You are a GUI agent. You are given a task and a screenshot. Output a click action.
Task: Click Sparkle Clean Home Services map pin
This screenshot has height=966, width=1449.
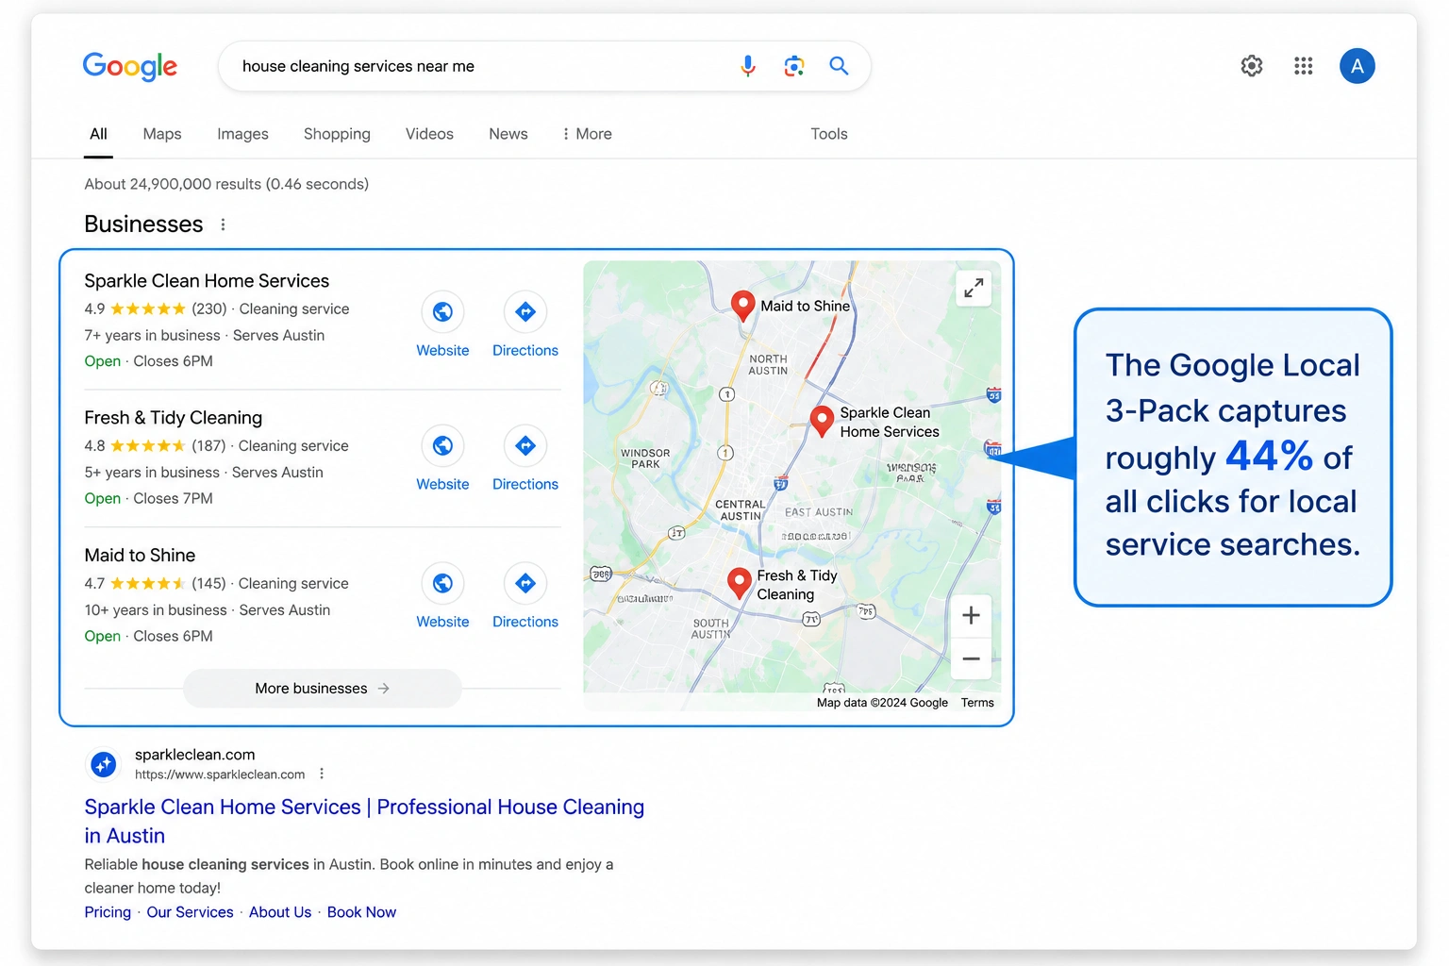pyautogui.click(x=822, y=421)
